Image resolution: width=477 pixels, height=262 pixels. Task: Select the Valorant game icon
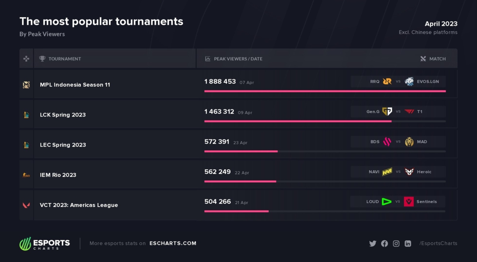coord(26,205)
